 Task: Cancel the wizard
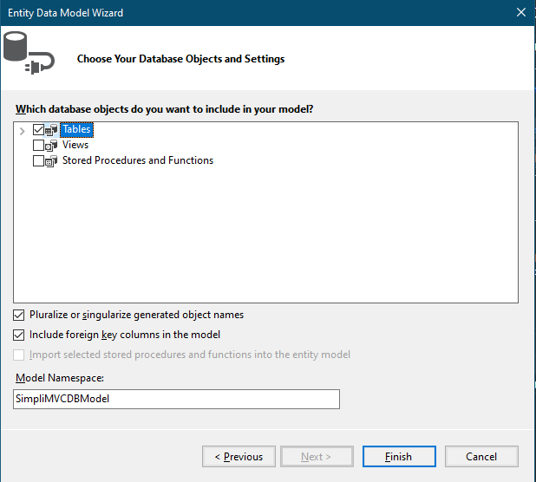[481, 456]
